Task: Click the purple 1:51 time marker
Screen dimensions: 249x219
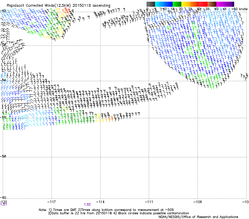Action: point(3,205)
